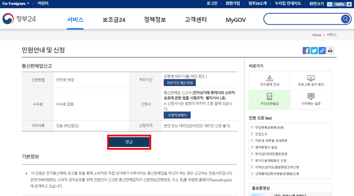This screenshot has width=354, height=196.
Task: Open 프로그램 설치 확인 shortcut
Action: [x=311, y=80]
